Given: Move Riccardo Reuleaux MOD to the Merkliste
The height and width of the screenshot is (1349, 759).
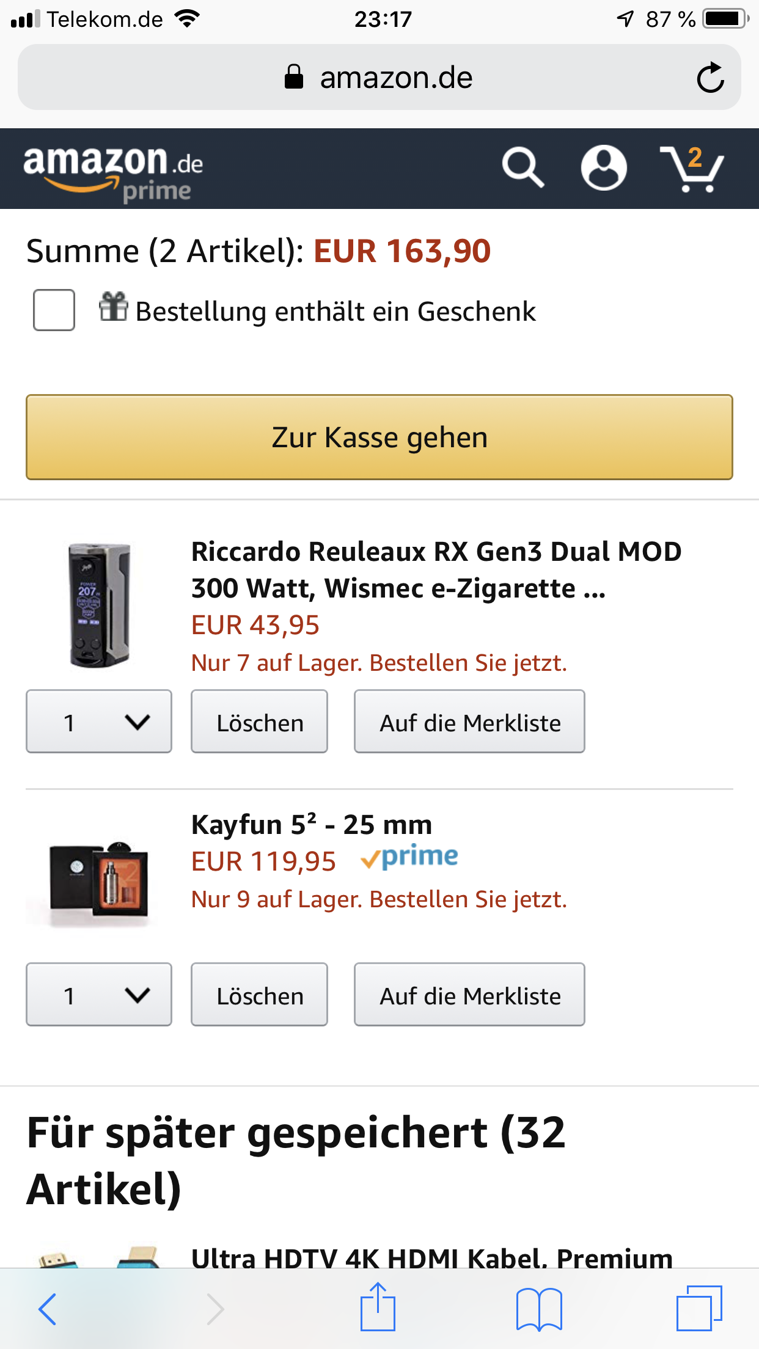Looking at the screenshot, I should (469, 722).
